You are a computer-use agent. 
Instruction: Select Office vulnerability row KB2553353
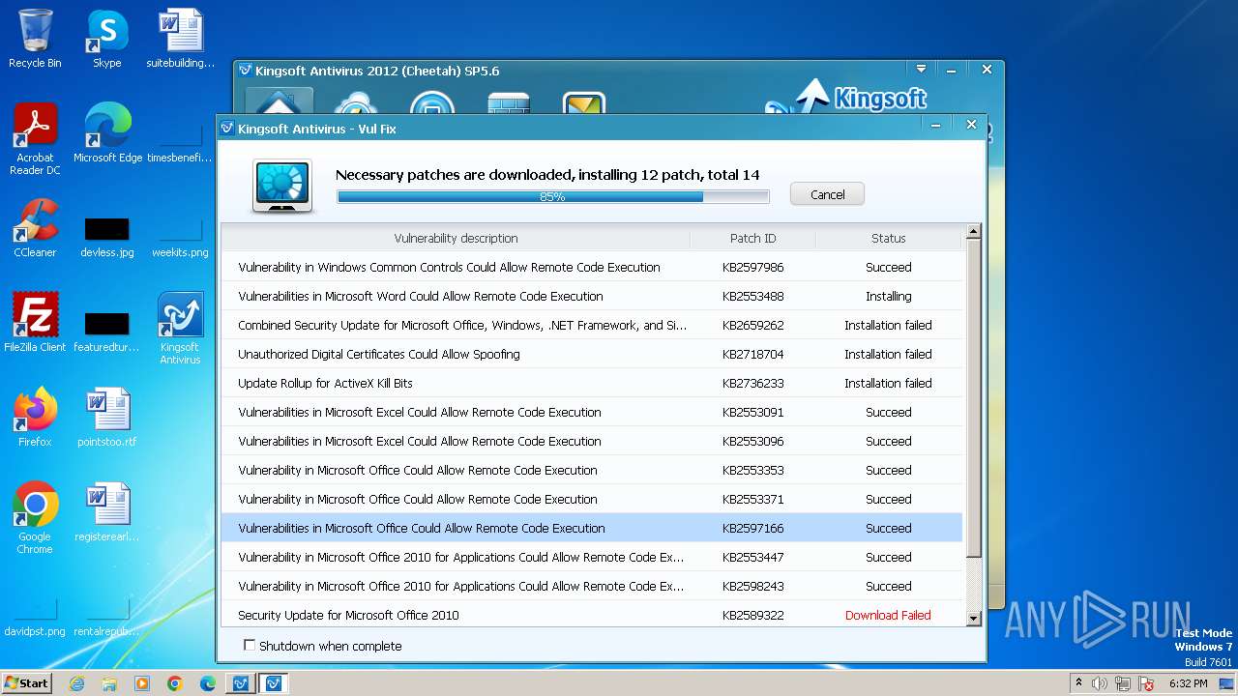(592, 470)
